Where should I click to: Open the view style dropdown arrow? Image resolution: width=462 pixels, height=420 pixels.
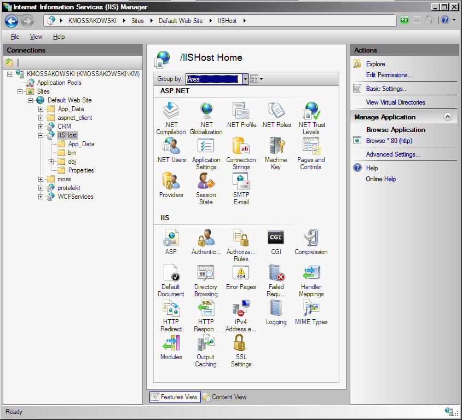[x=261, y=79]
